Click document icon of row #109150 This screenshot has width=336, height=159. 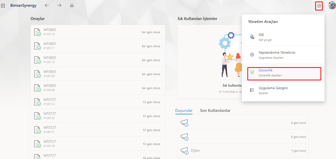(38, 144)
